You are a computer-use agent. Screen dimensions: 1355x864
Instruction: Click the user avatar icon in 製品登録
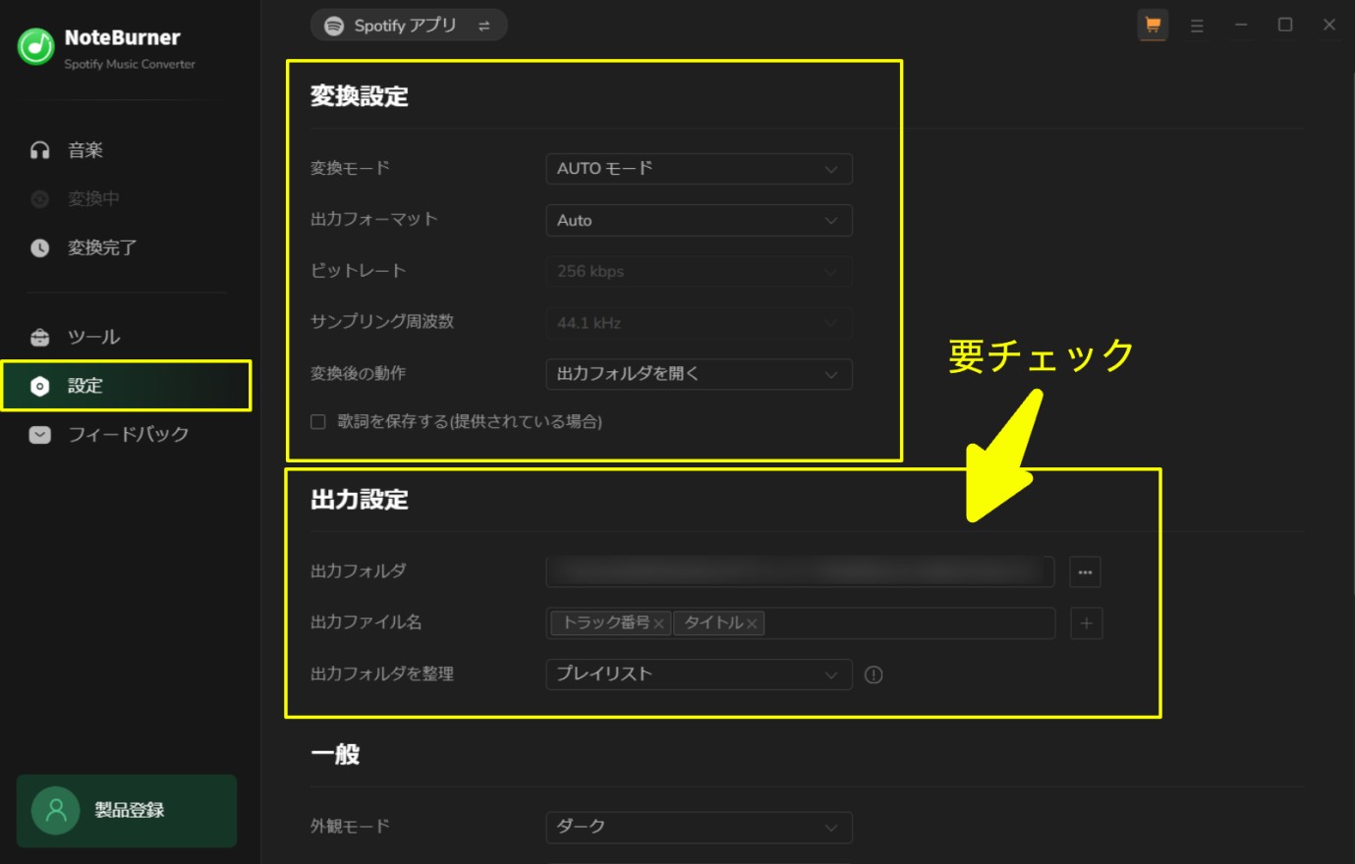[x=56, y=811]
